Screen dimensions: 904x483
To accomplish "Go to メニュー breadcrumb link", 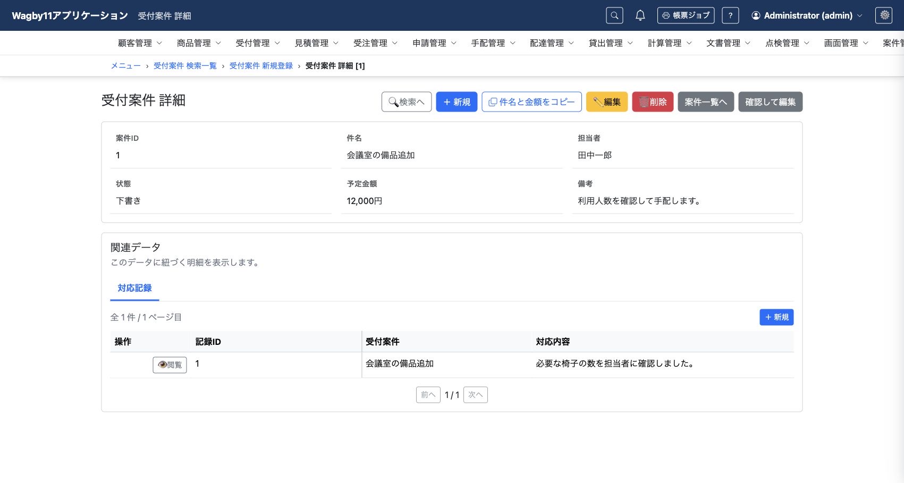I will pyautogui.click(x=125, y=66).
